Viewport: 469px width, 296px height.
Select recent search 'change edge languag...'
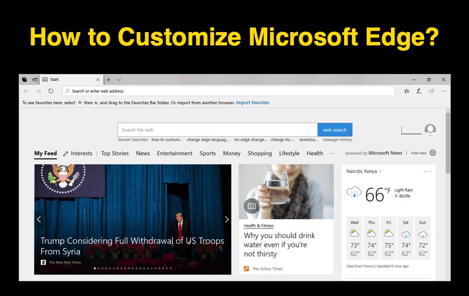[208, 140]
